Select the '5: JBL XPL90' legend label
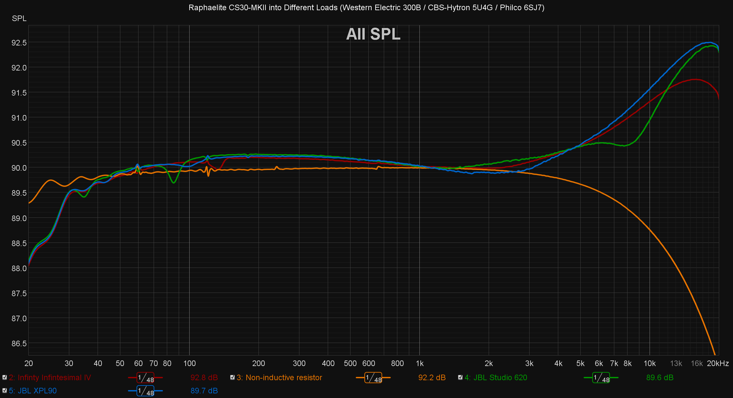The height and width of the screenshot is (398, 733). (x=33, y=391)
